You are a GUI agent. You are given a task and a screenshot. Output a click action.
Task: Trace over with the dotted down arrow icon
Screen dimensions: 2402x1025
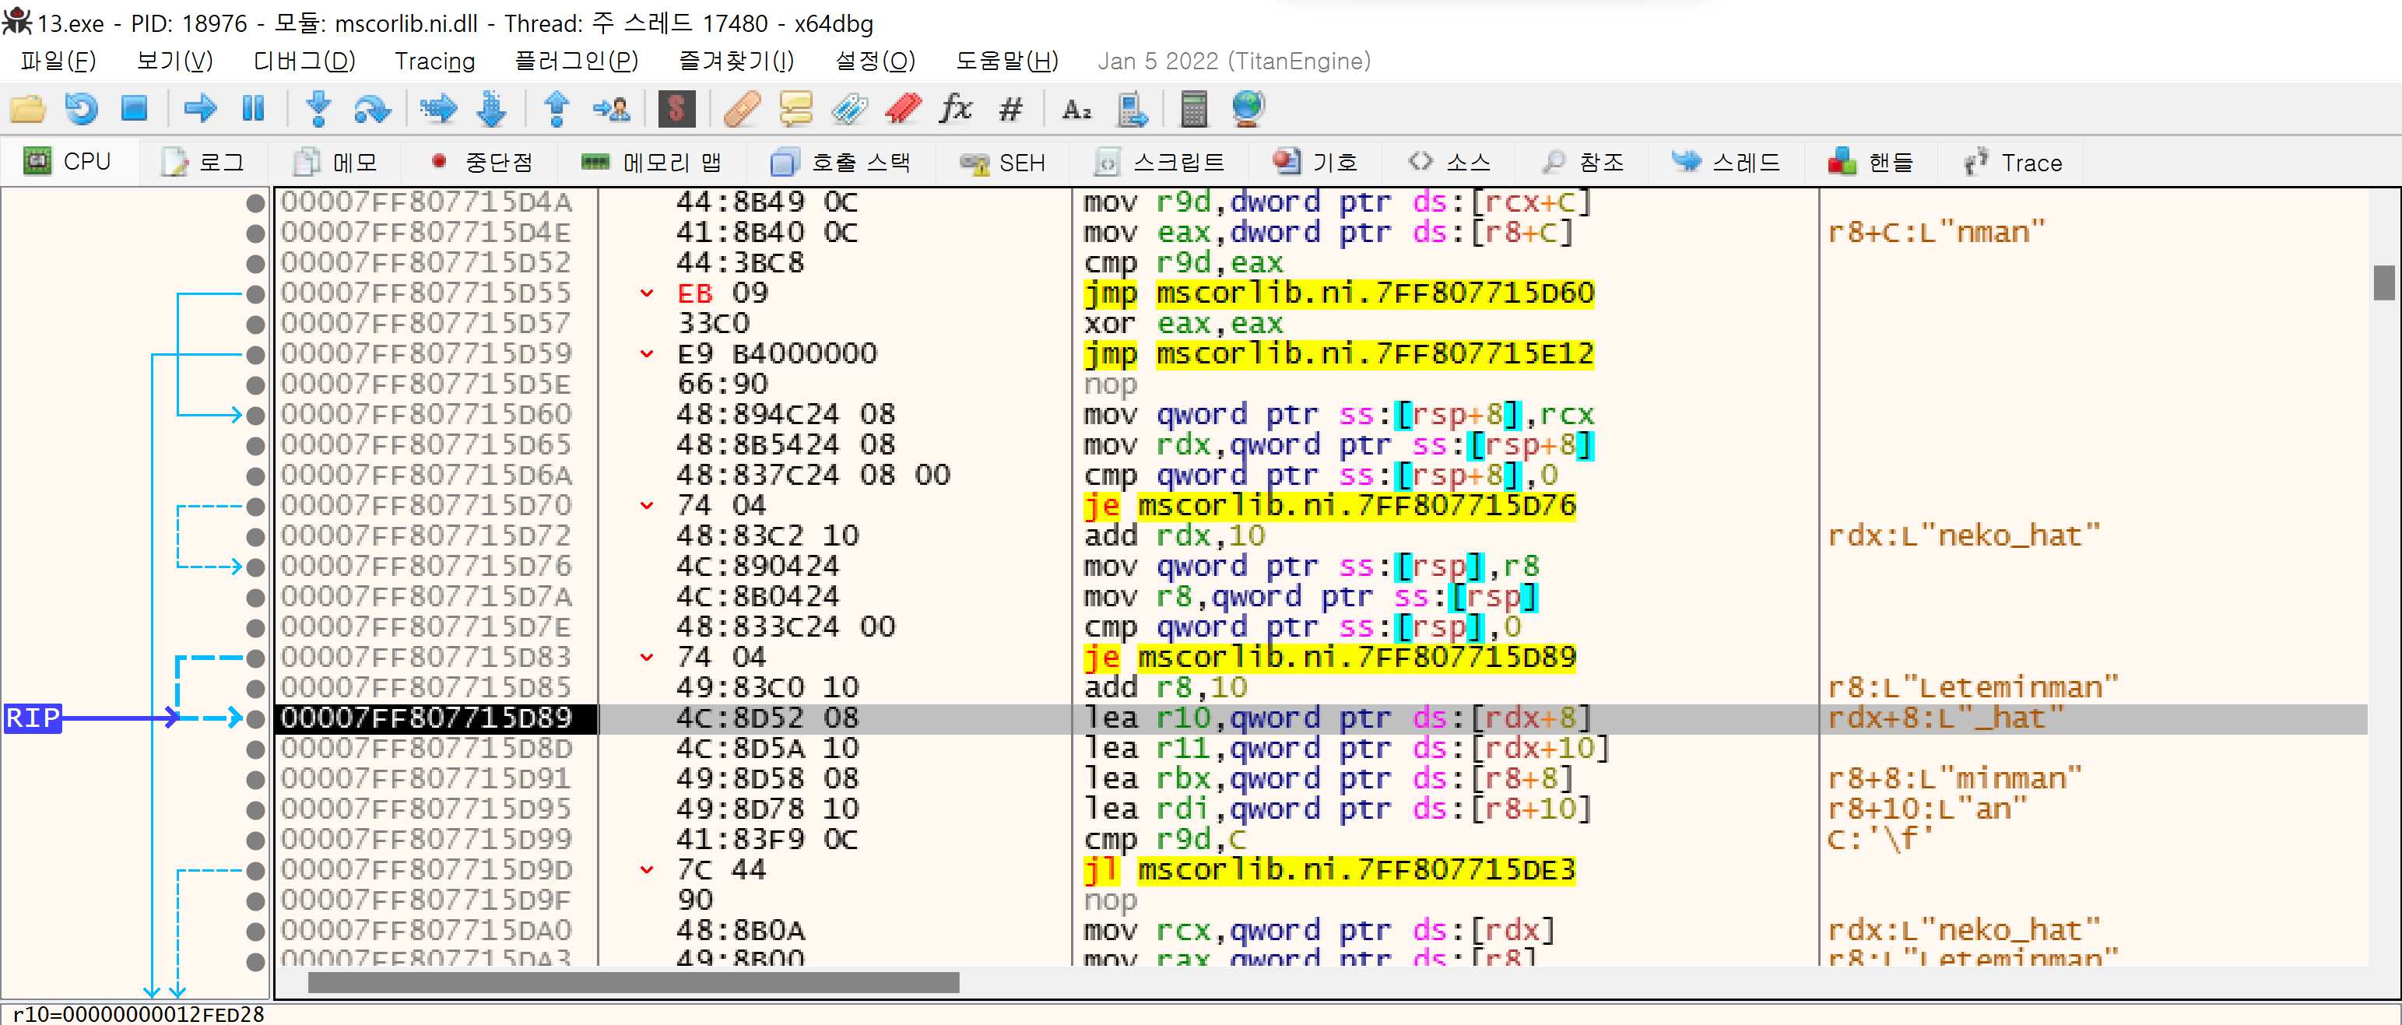[491, 109]
